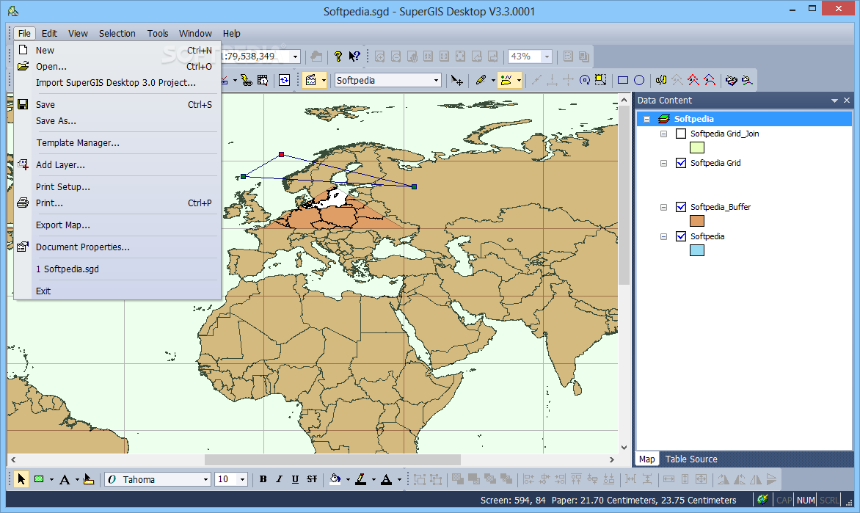
Task: Open the Window menu
Action: [x=195, y=34]
